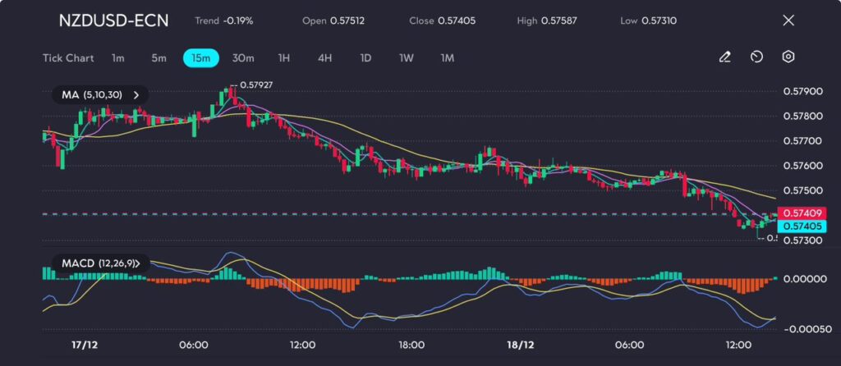841x366 pixels.
Task: Choose the 1D timeframe
Action: tap(365, 58)
